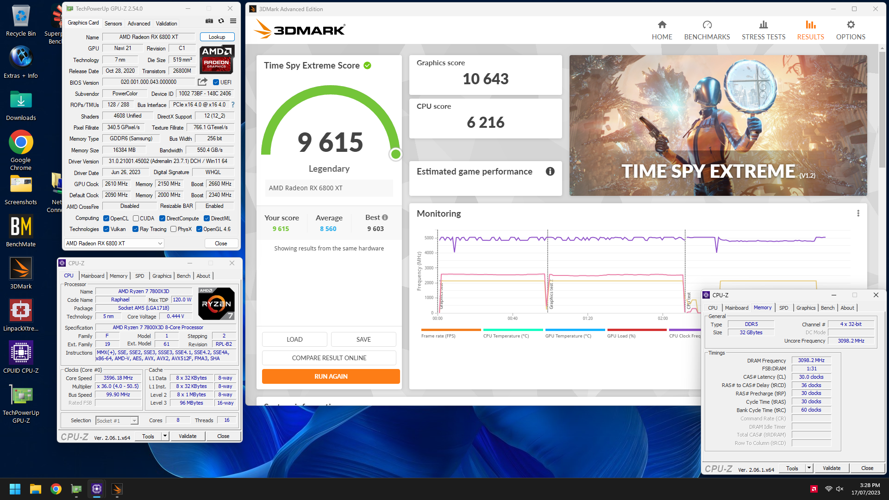Open the 3DMark BENCHMARKS gauge icon
Image resolution: width=889 pixels, height=500 pixels.
click(x=707, y=25)
